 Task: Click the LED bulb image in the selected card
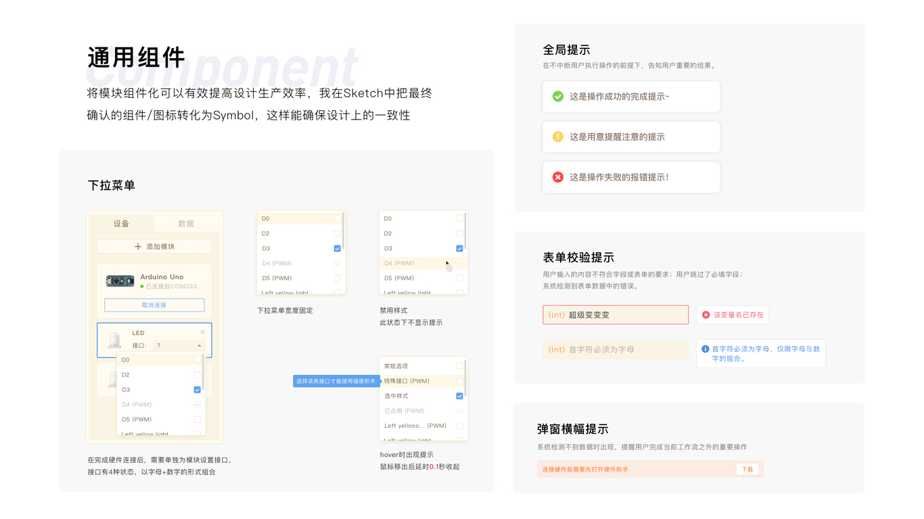115,341
